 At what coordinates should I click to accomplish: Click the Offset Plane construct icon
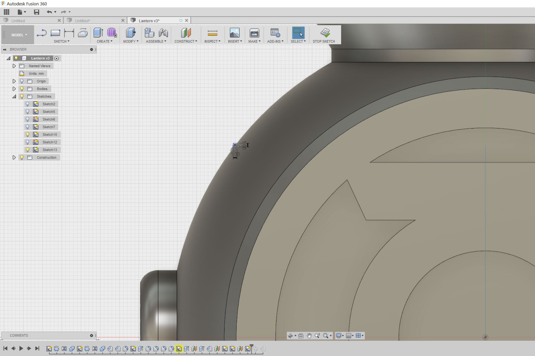tap(186, 33)
